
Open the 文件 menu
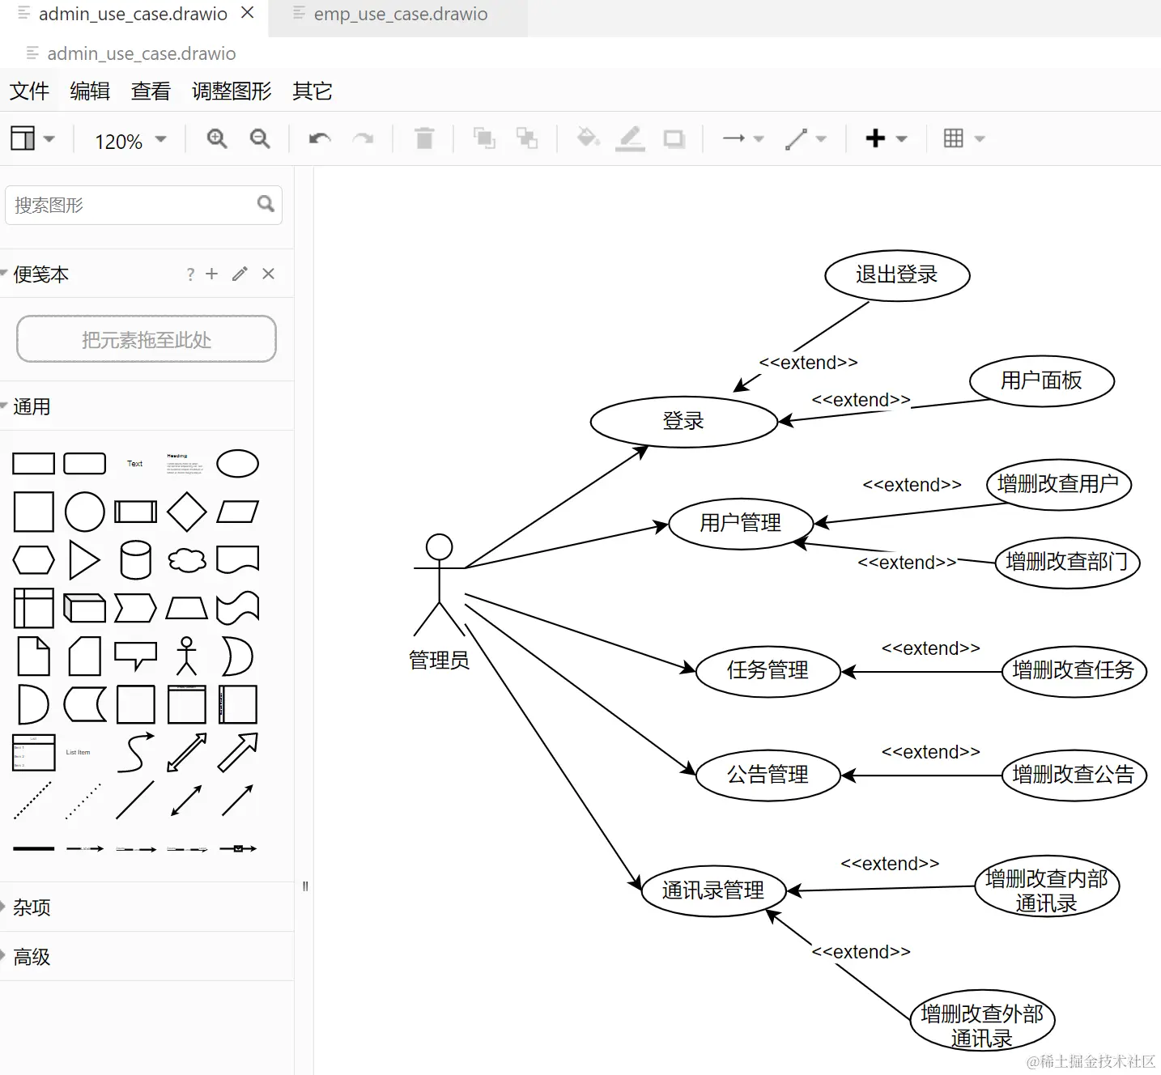point(29,91)
